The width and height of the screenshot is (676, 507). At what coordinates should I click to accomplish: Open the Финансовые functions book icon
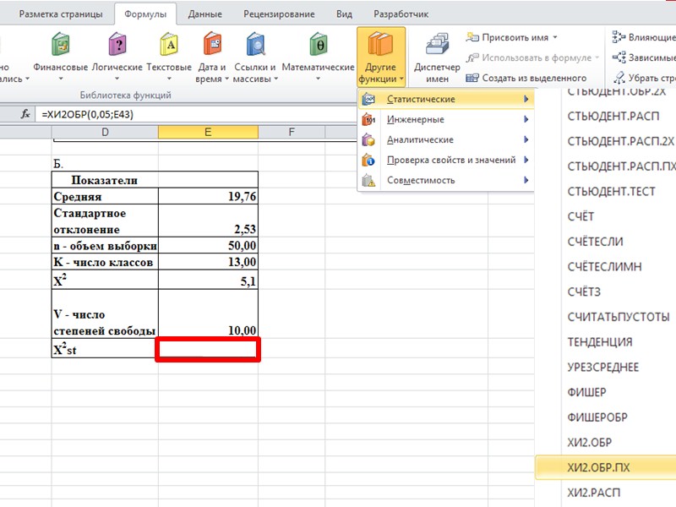60,44
